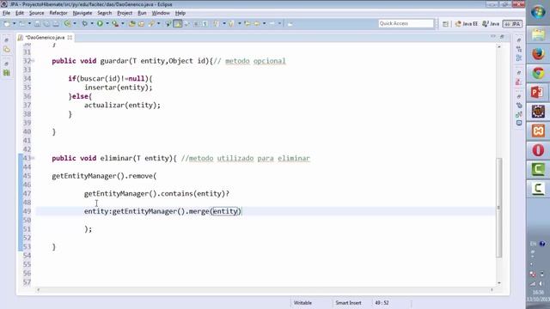Viewport: 550px width, 309px height.
Task: Toggle Mark Occurrences highlighted toolbar button
Action: (178, 24)
